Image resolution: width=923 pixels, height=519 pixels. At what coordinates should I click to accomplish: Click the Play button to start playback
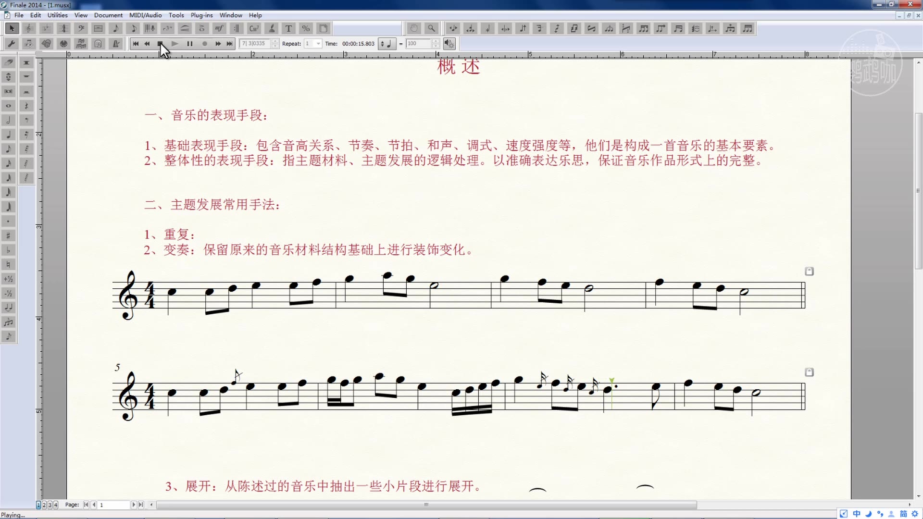pos(175,43)
